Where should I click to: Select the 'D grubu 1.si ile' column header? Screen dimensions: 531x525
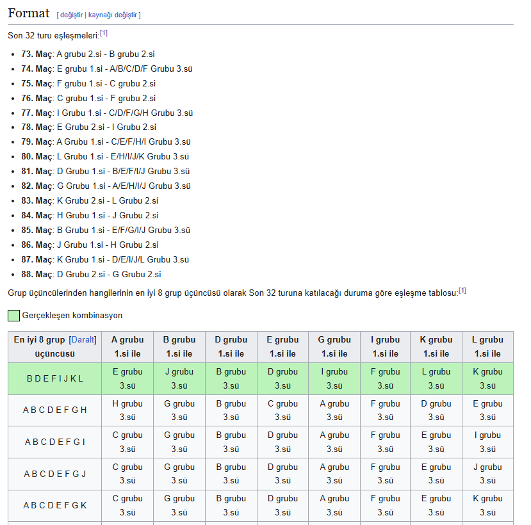coord(231,347)
